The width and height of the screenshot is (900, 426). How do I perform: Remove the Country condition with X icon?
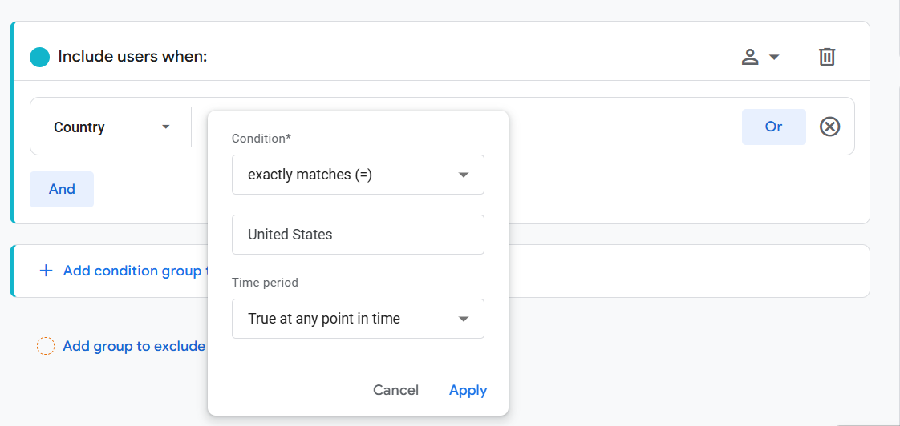pyautogui.click(x=829, y=127)
